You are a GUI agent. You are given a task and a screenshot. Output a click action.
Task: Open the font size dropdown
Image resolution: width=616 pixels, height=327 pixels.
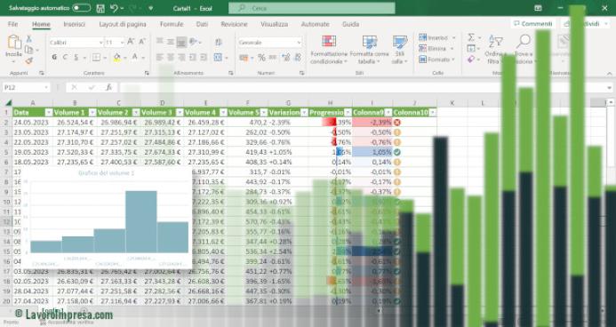coord(122,42)
